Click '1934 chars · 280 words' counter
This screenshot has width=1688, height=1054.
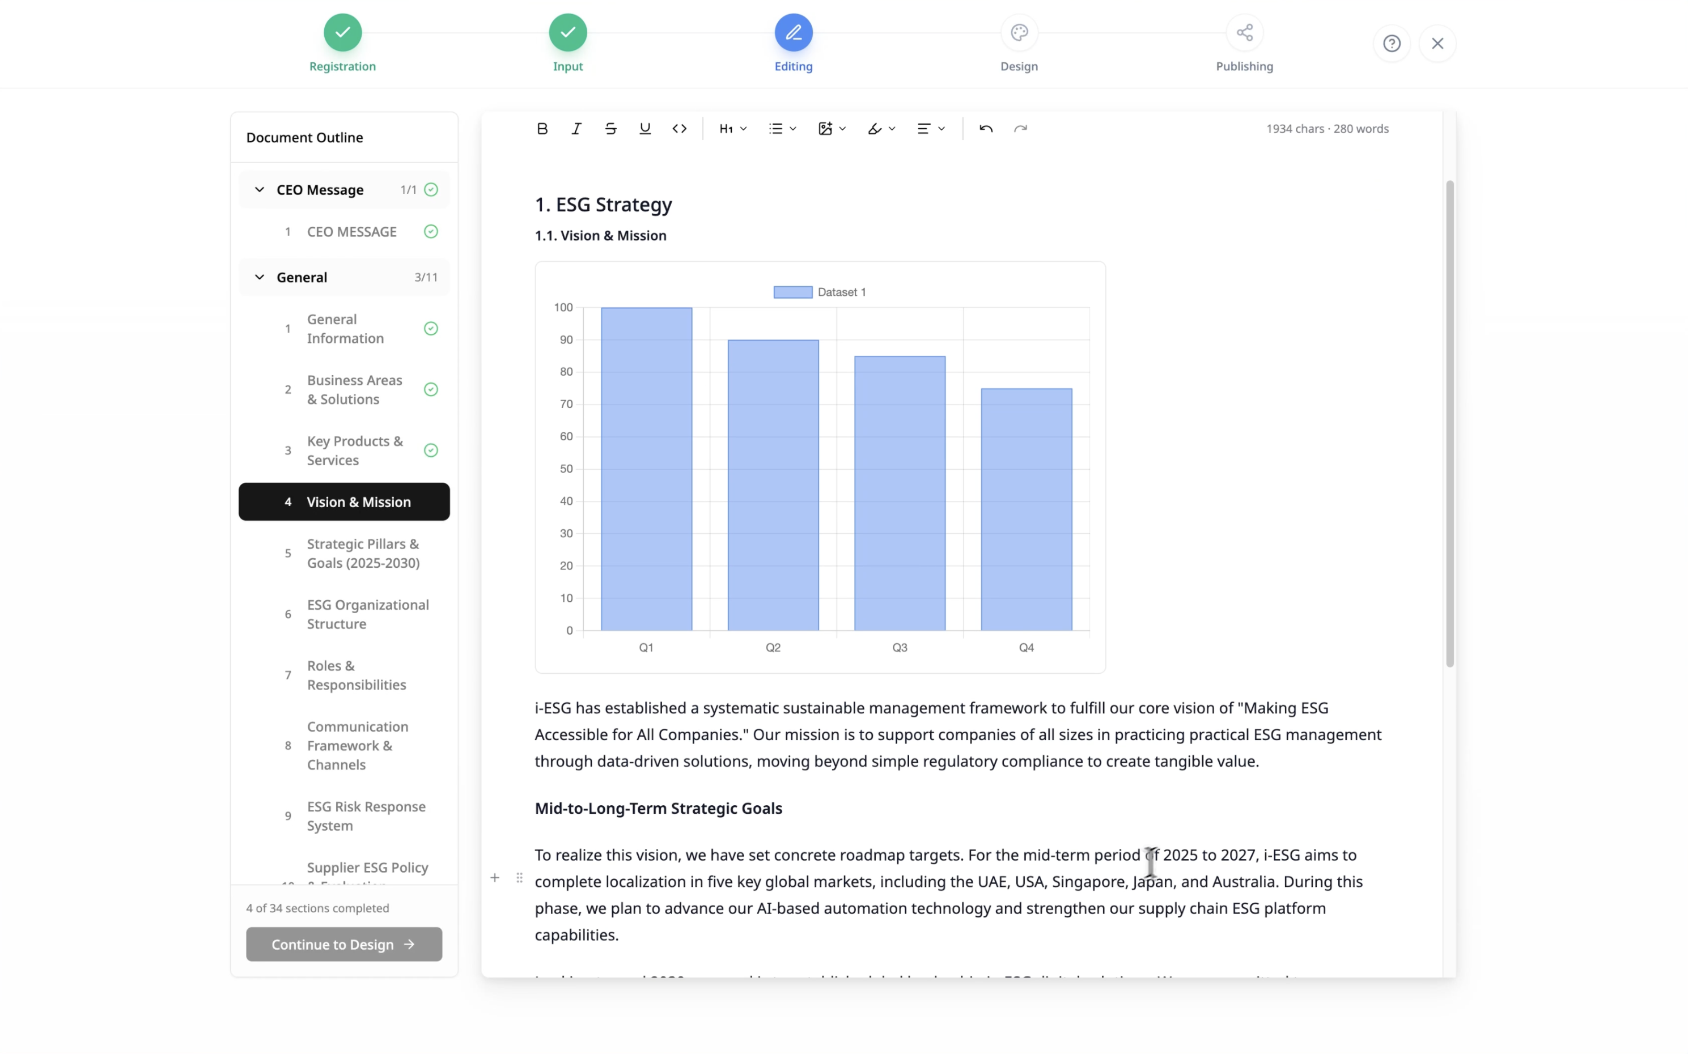[x=1327, y=128]
